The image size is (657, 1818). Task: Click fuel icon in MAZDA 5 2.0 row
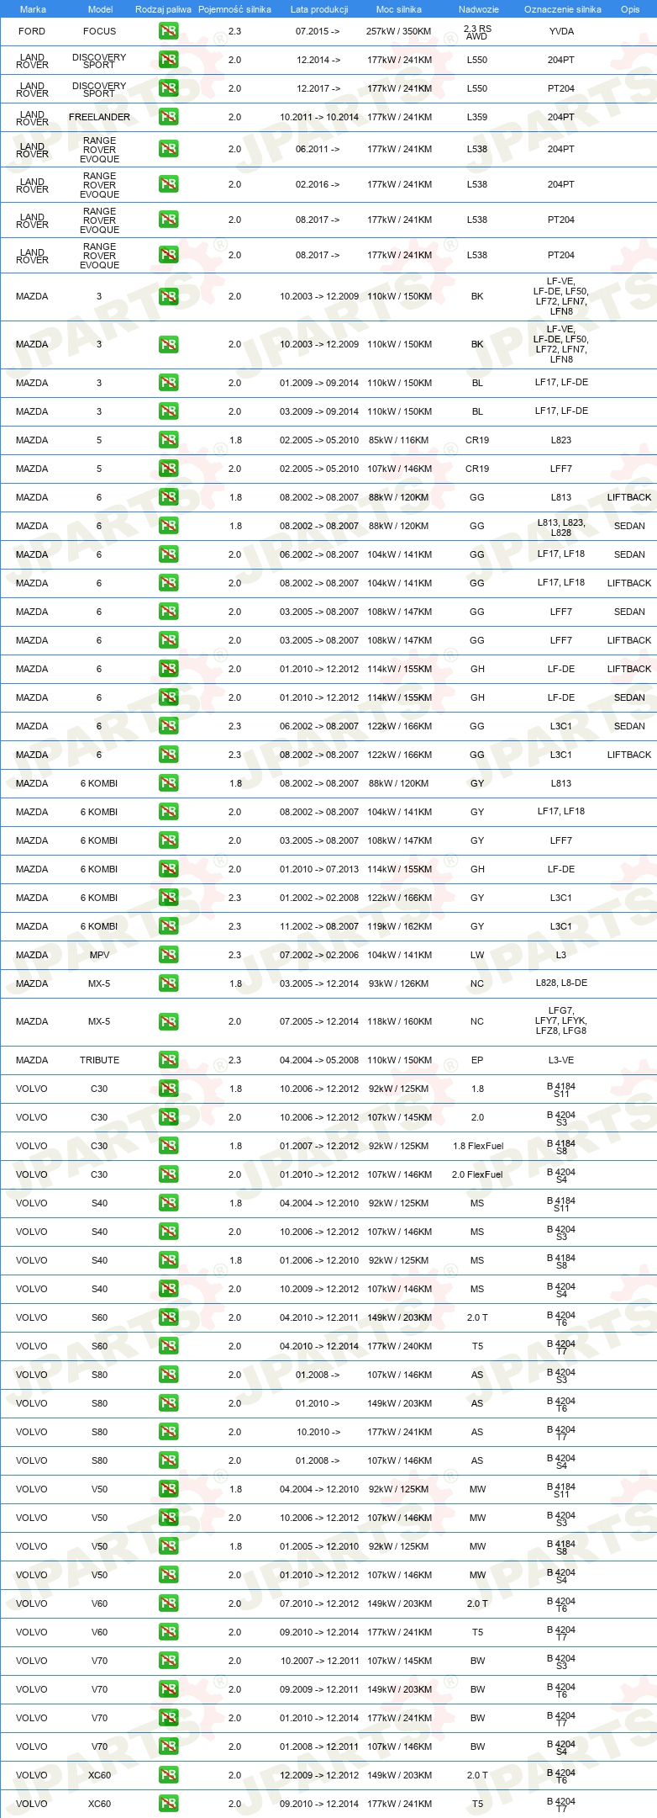click(x=168, y=469)
